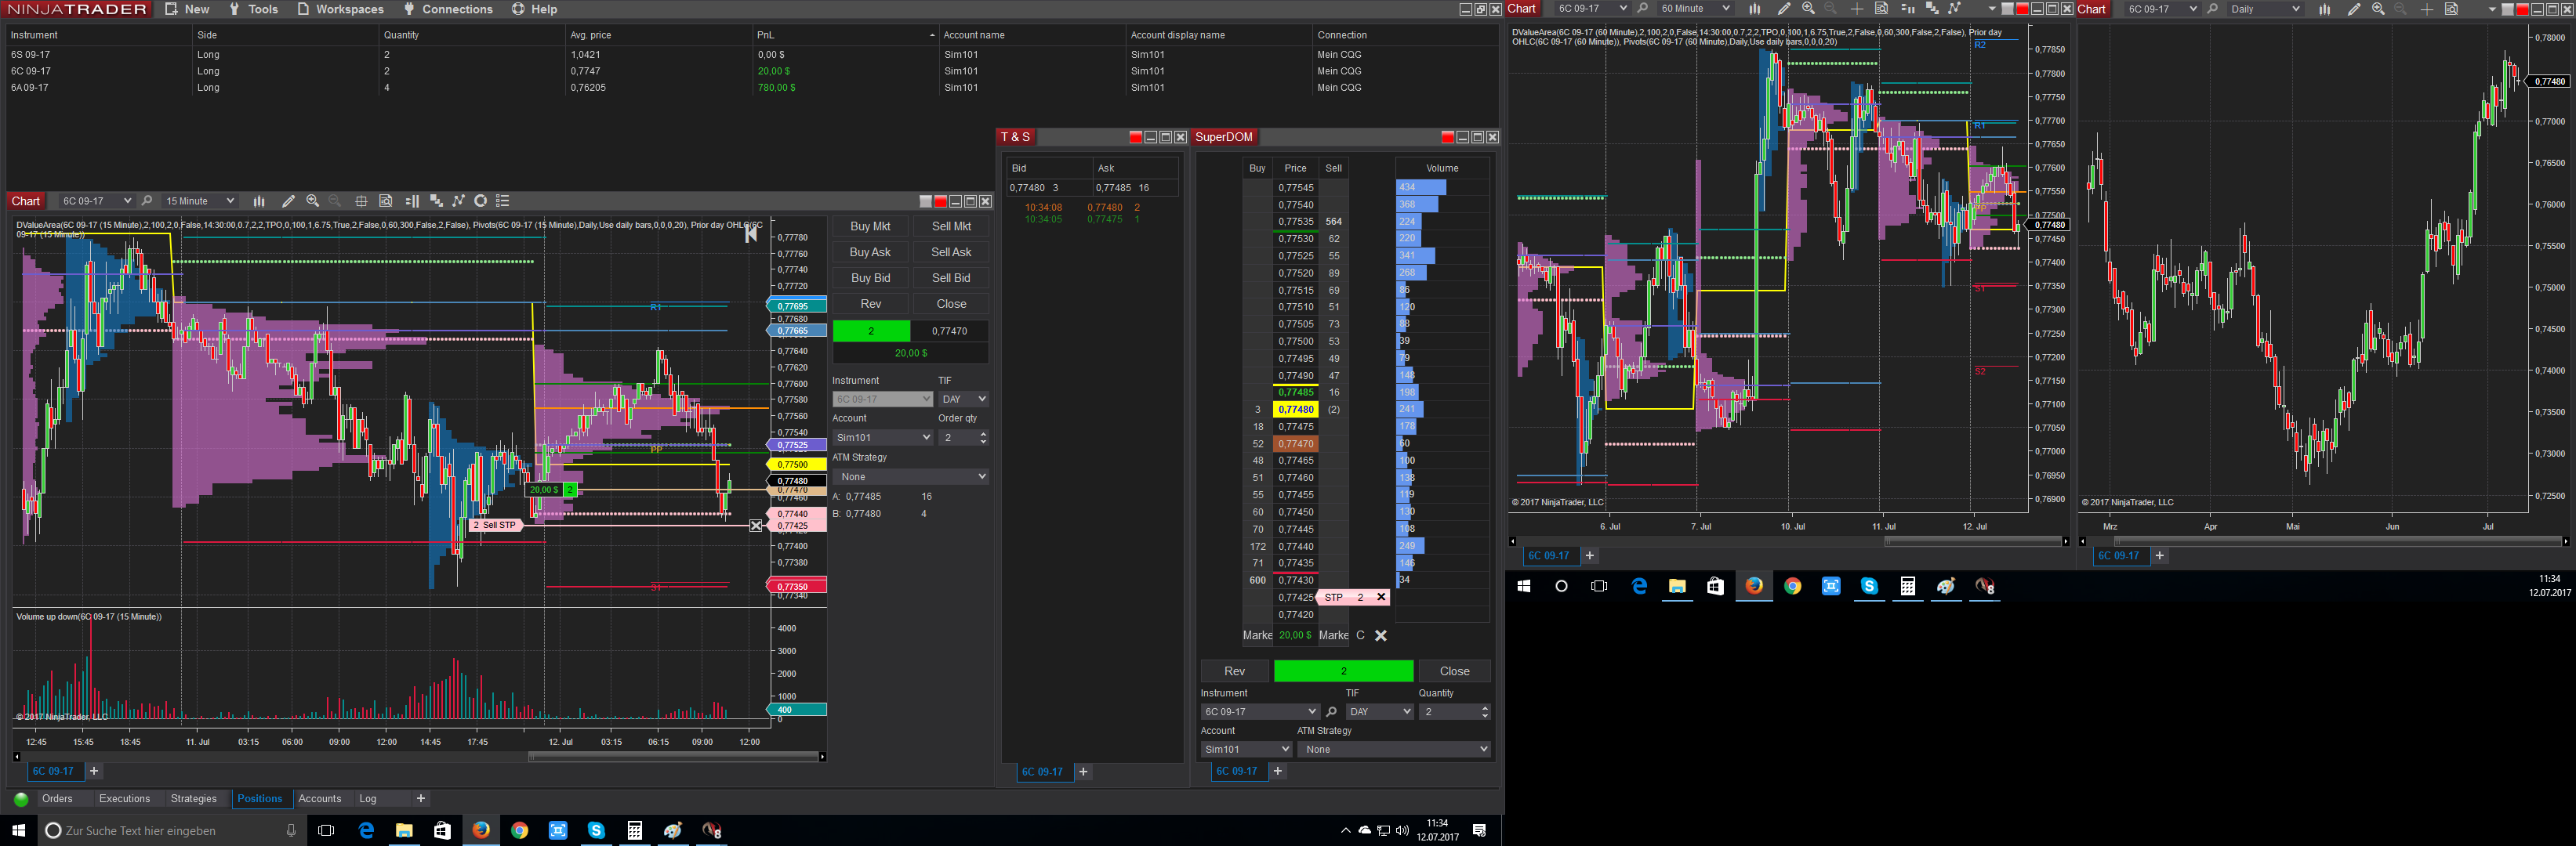The height and width of the screenshot is (846, 2576).
Task: Select 6A 09-17 position row
Action: coord(750,88)
